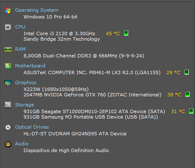Screen dimensions: 195x168
Task: Click the green temperature indicator beside Seagate drive
Action: (191, 111)
